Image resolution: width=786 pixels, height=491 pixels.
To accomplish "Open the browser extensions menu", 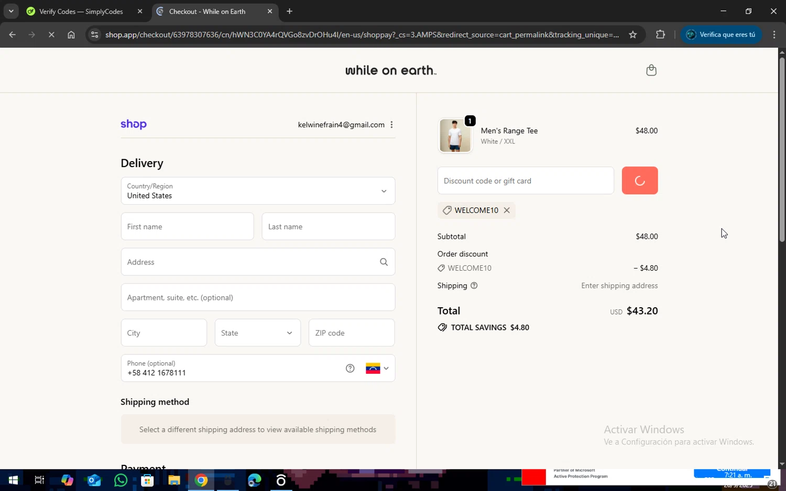I will [660, 35].
